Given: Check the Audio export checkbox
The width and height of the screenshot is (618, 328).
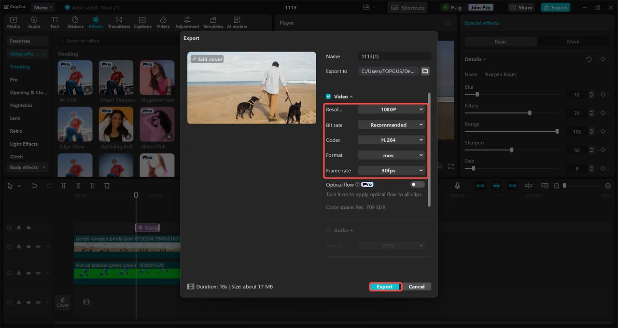Looking at the screenshot, I should click(328, 231).
